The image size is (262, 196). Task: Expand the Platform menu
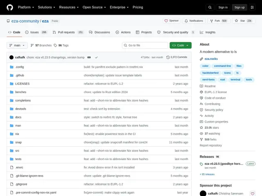click(26, 7)
